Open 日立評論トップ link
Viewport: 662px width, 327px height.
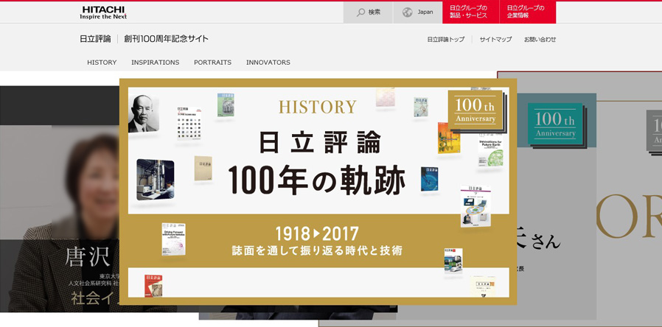tap(445, 39)
